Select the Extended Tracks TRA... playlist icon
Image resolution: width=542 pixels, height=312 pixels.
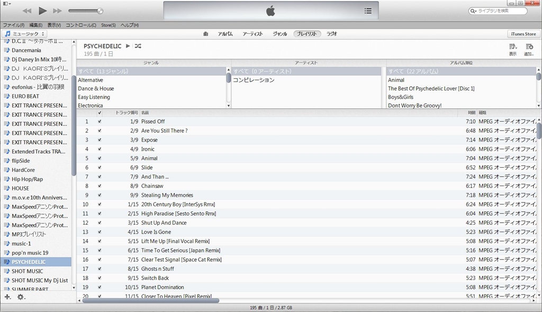pos(6,151)
